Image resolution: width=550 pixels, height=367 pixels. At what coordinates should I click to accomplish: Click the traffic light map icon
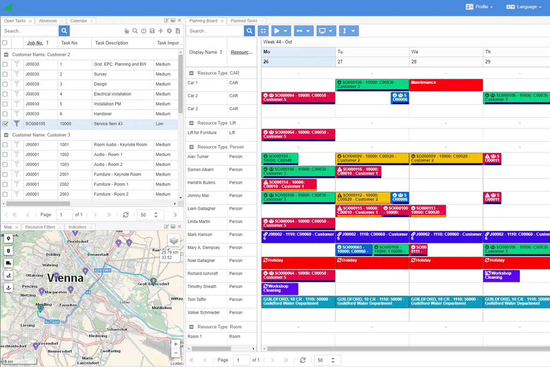[9, 251]
